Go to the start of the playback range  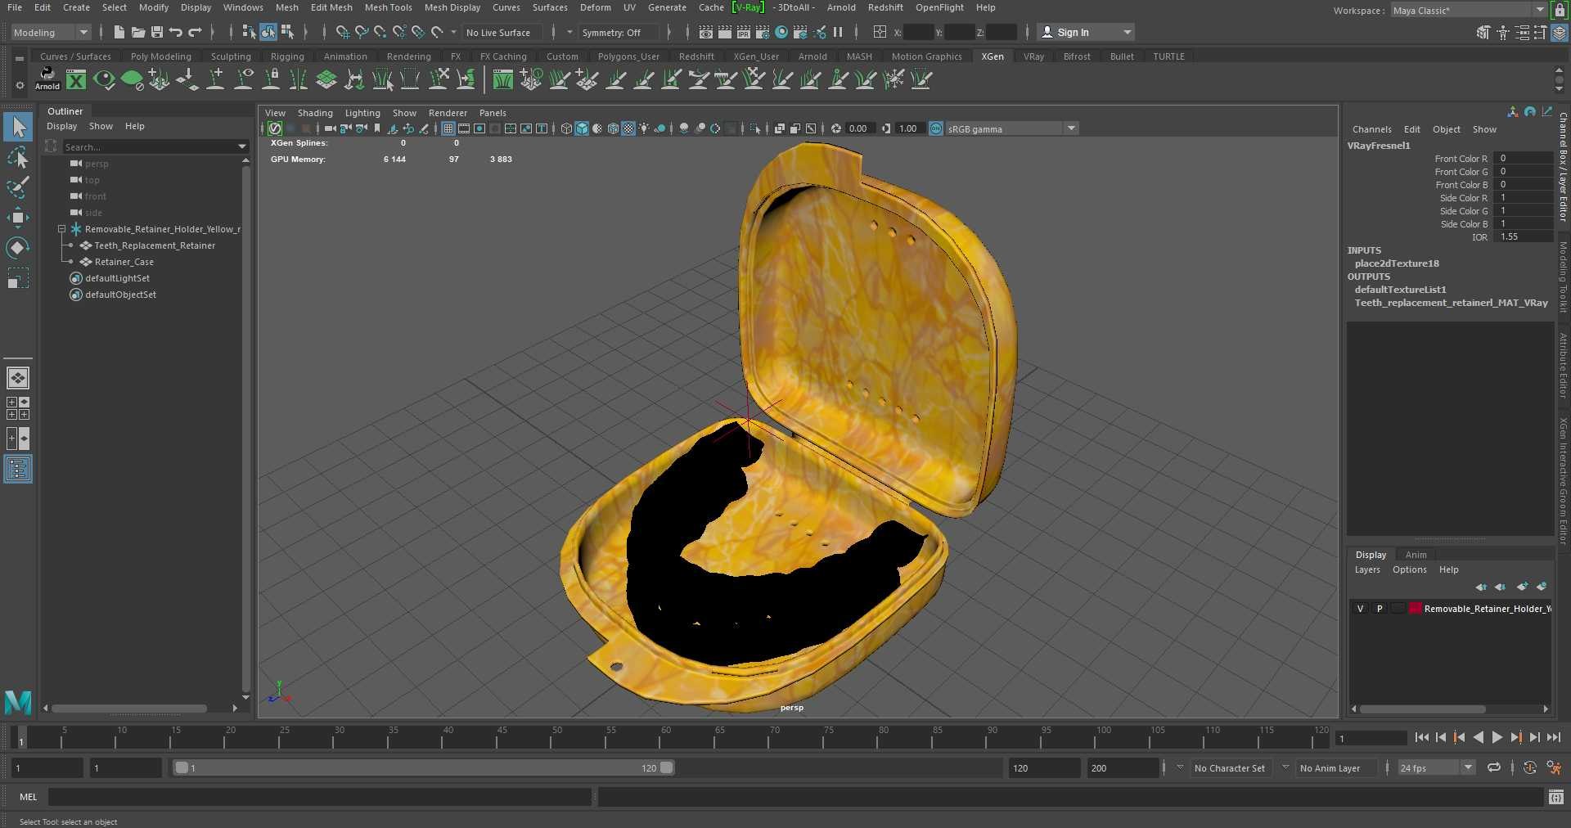pyautogui.click(x=1422, y=737)
